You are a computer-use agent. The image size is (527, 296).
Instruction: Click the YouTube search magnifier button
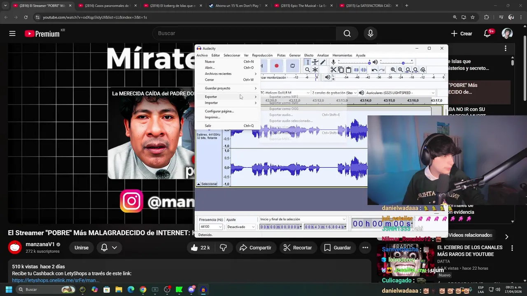click(x=347, y=34)
